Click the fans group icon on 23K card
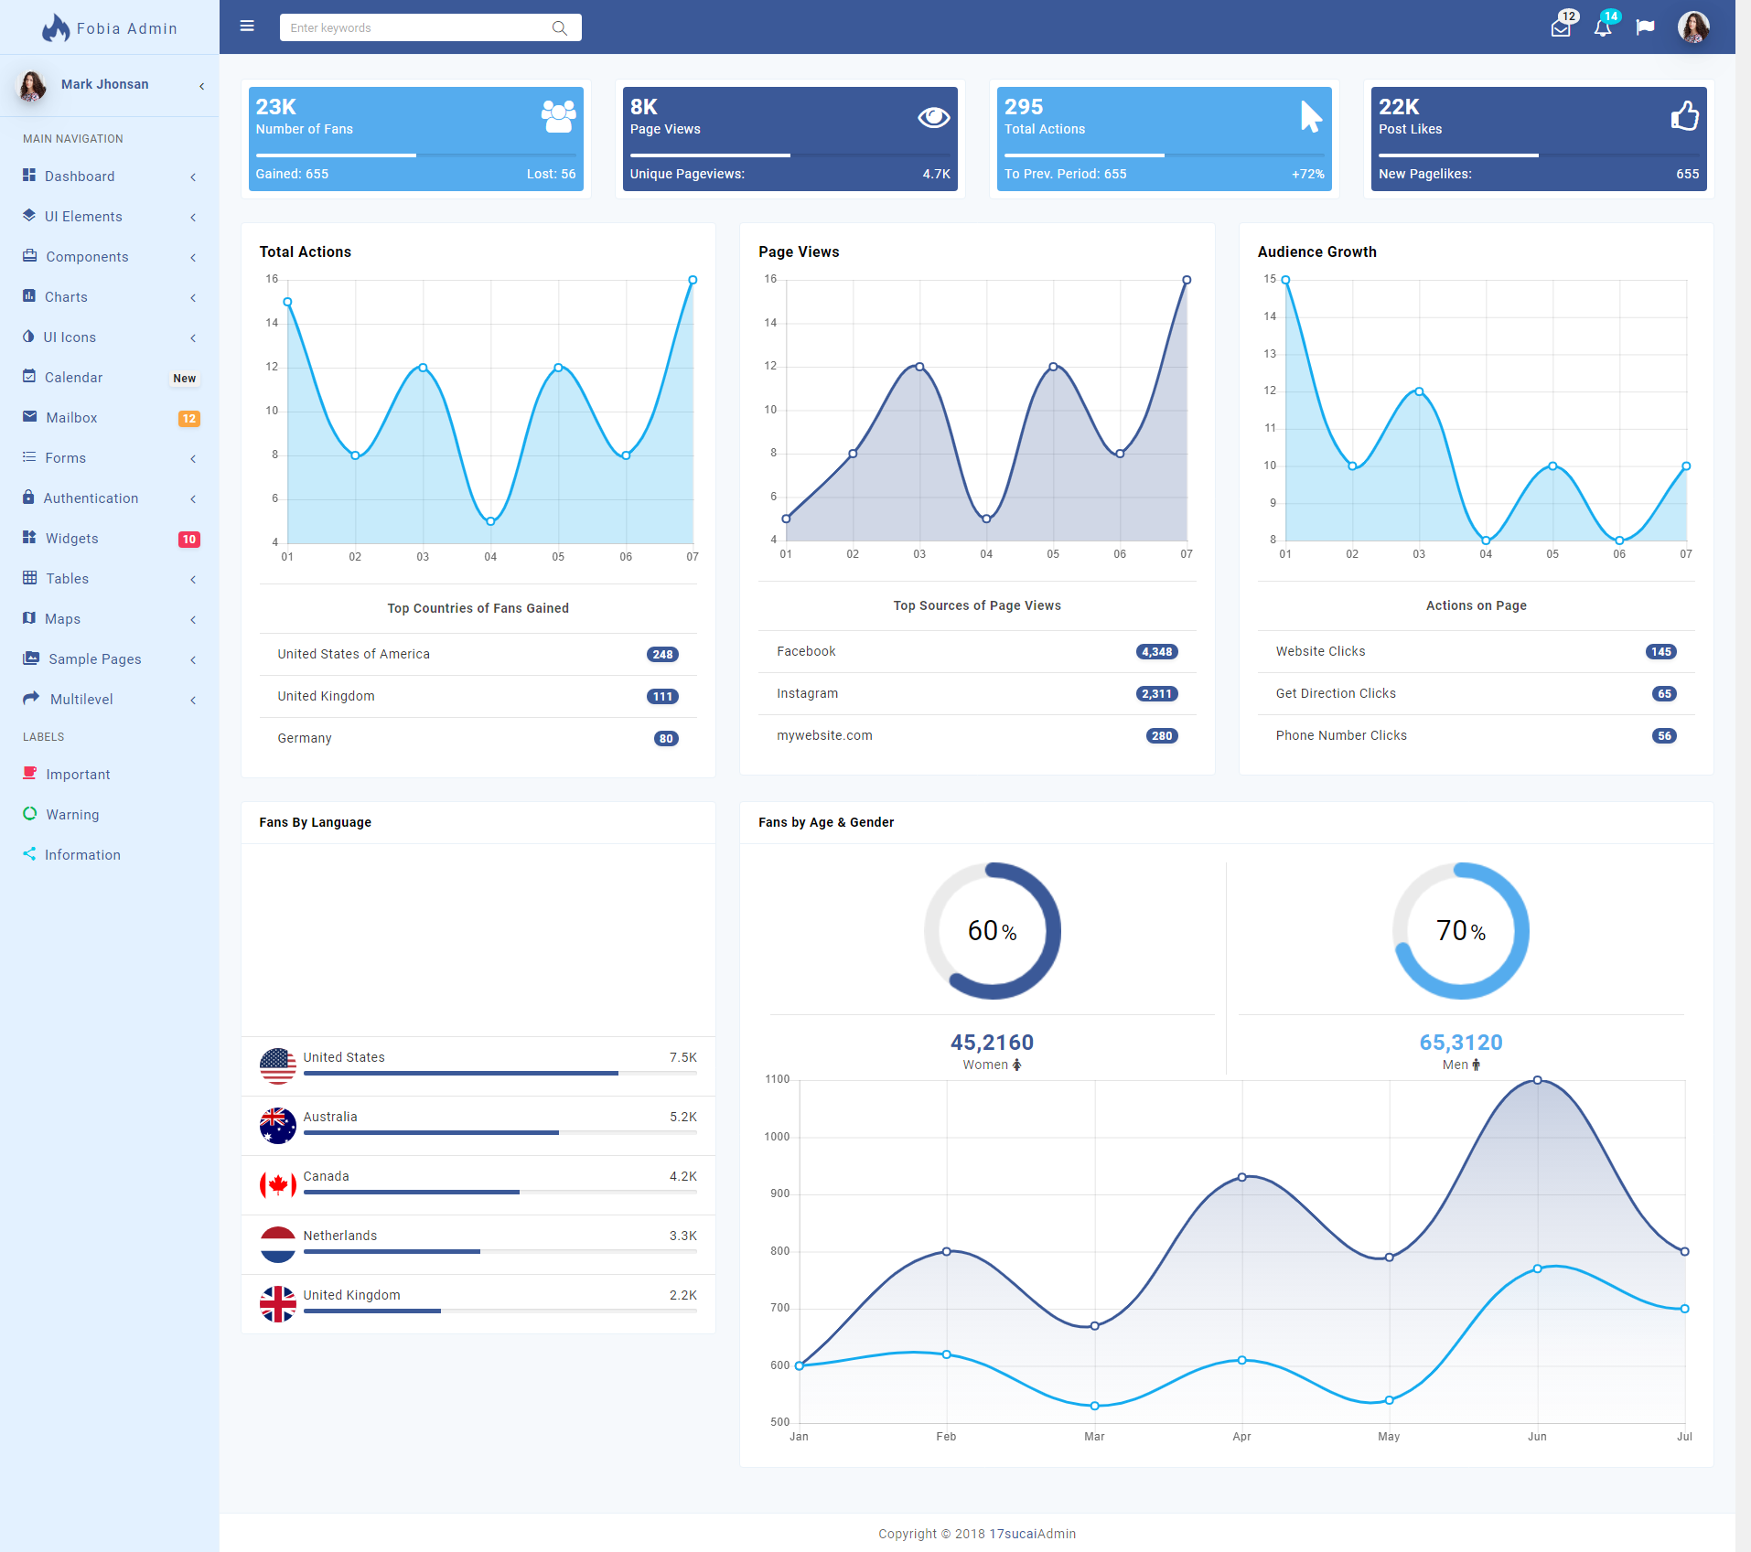This screenshot has width=1751, height=1552. [x=558, y=116]
